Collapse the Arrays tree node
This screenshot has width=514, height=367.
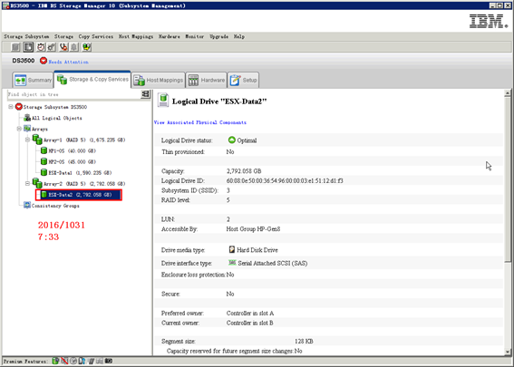[19, 129]
